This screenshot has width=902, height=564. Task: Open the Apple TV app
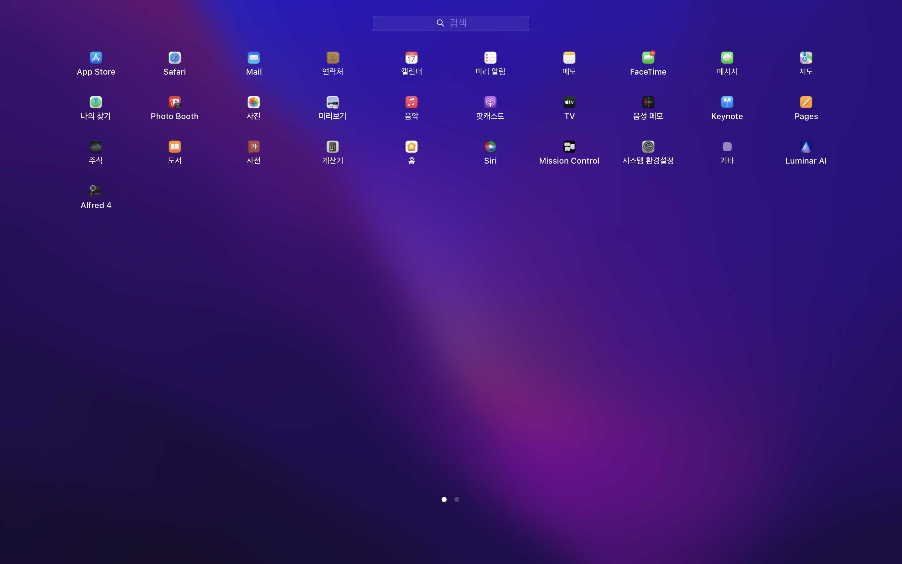[569, 102]
